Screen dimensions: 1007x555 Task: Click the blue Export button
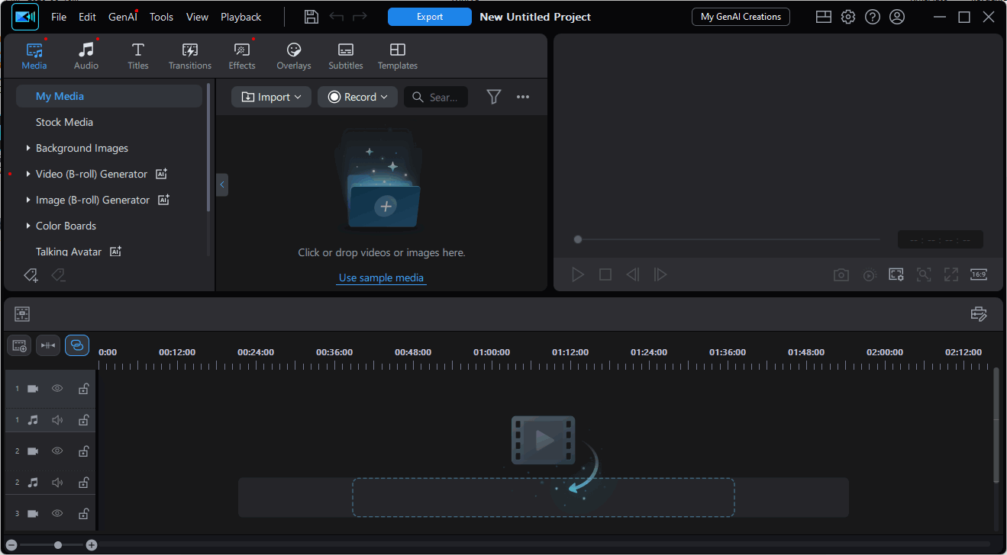pyautogui.click(x=430, y=17)
